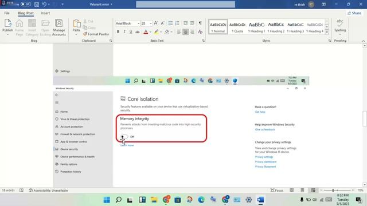
Task: Open the font size dropdown
Action: (150, 23)
